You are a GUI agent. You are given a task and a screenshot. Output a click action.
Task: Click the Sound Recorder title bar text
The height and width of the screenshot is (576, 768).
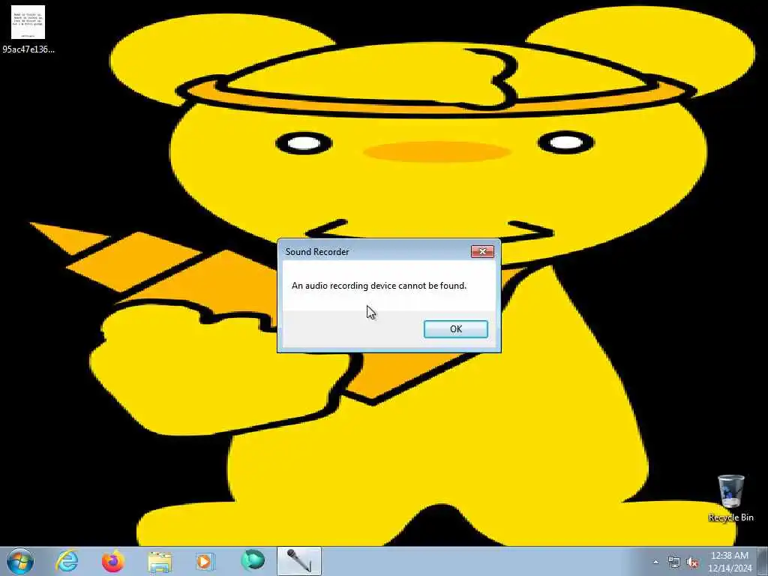[x=317, y=252]
